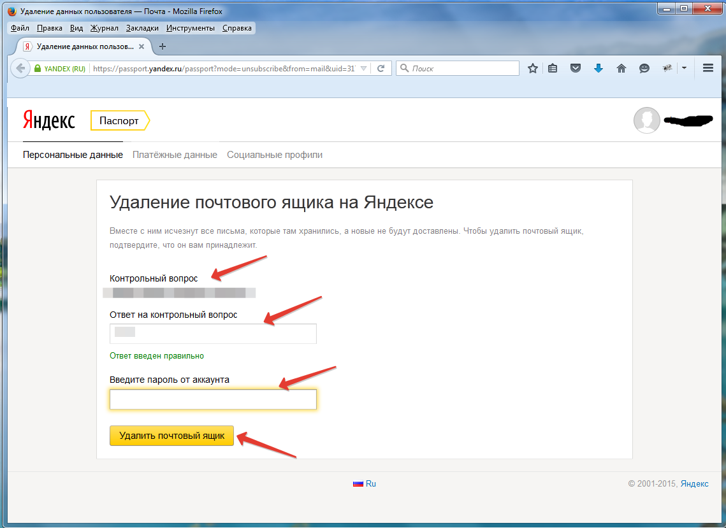Expand the toolbar addon dropdown arrow
The width and height of the screenshot is (726, 528).
[x=684, y=68]
